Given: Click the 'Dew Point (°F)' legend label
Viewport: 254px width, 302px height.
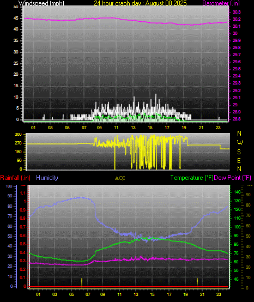Looking at the screenshot, I should [x=232, y=178].
